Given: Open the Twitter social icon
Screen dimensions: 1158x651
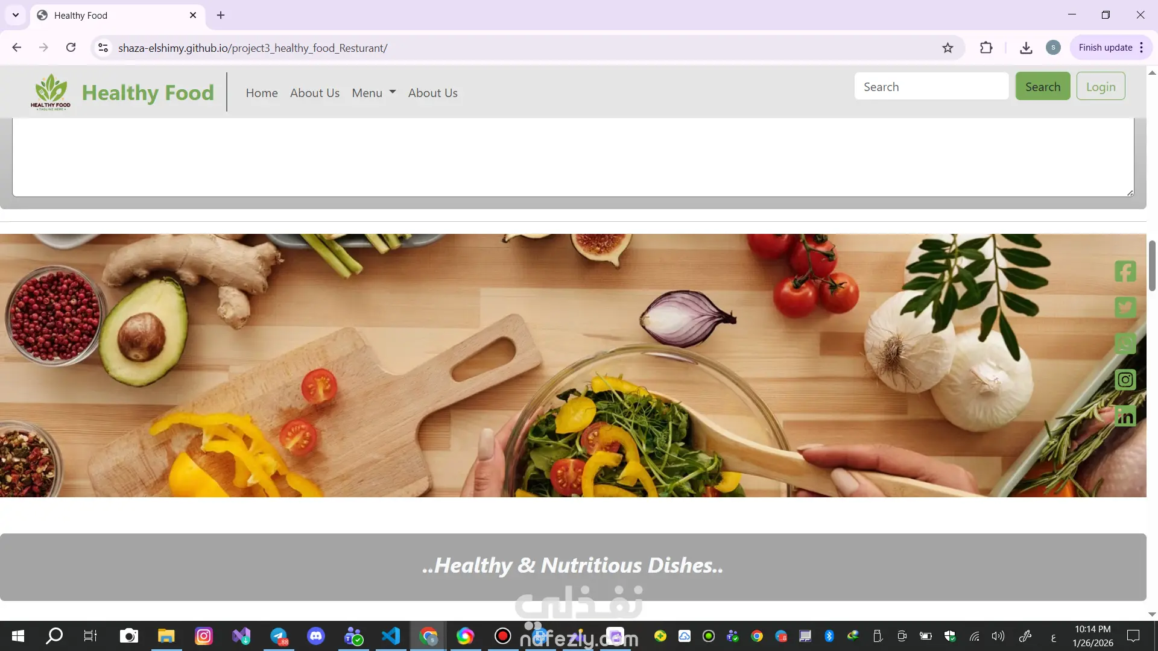Looking at the screenshot, I should tap(1125, 307).
